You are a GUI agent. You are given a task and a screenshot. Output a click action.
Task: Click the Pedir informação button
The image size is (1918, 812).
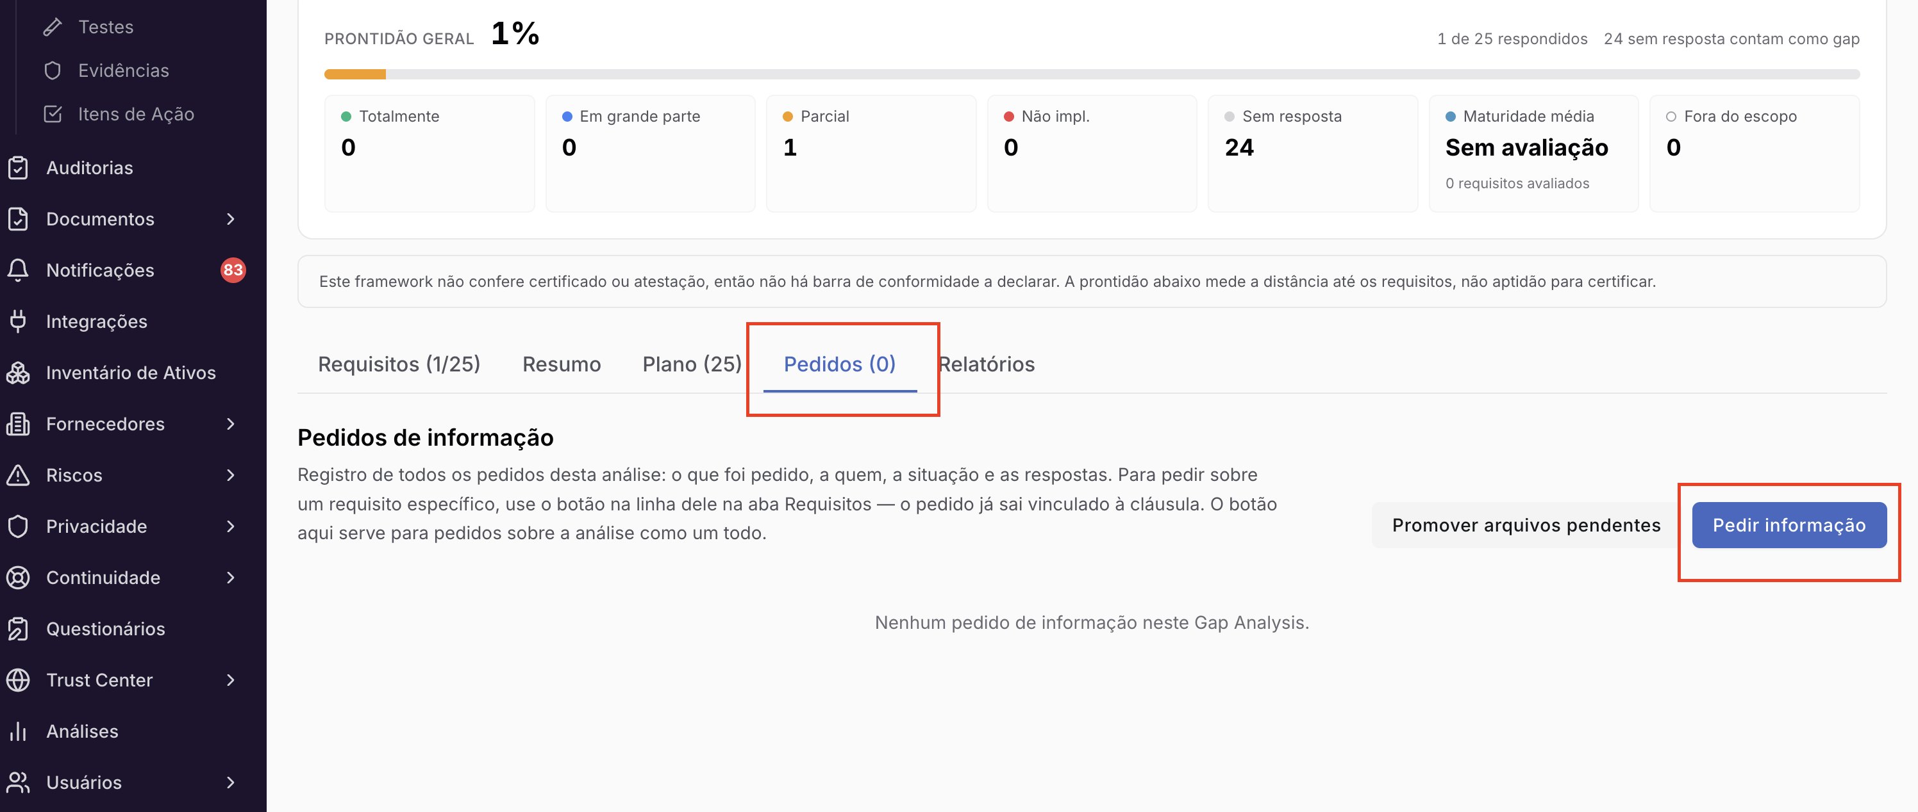[x=1789, y=525]
